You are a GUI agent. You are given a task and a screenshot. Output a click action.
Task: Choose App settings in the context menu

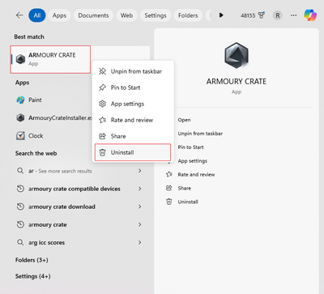pos(133,104)
